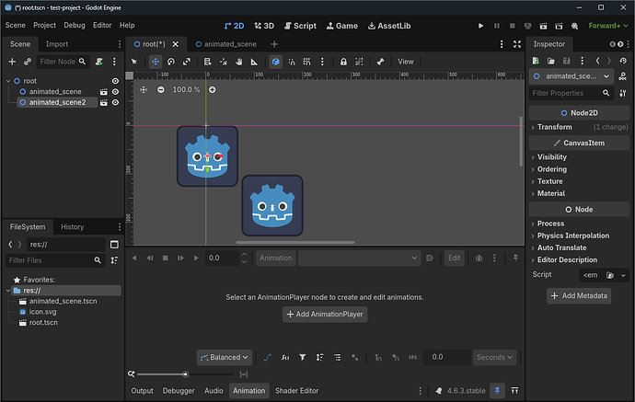Run the current scene clapper icon
The width and height of the screenshot is (635, 402).
[543, 26]
